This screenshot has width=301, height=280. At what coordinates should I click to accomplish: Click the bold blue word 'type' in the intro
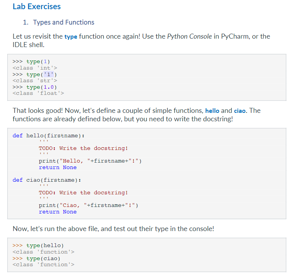click(71, 36)
